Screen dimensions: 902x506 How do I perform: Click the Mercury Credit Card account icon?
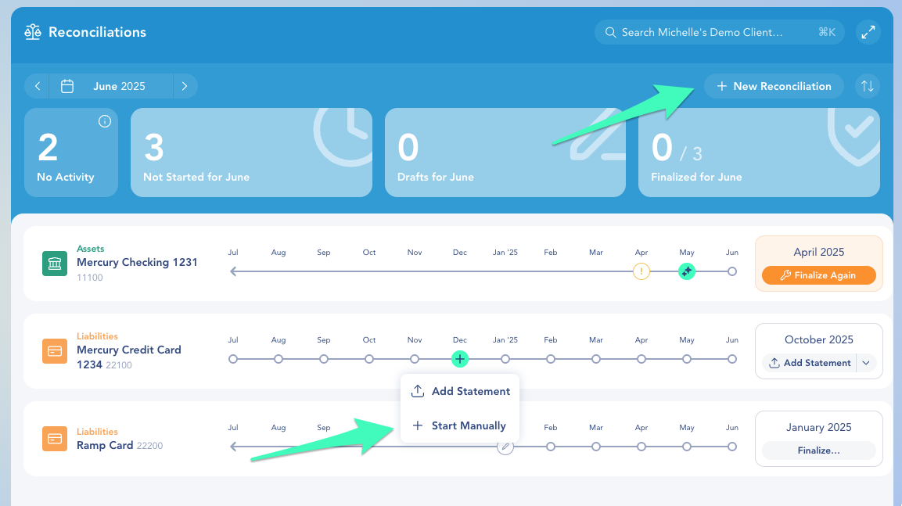pos(55,351)
